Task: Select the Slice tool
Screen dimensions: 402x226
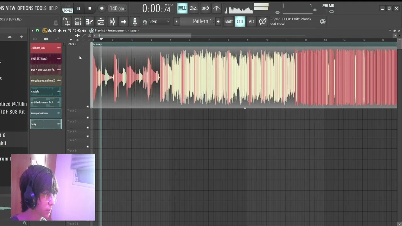Action: click(x=69, y=31)
